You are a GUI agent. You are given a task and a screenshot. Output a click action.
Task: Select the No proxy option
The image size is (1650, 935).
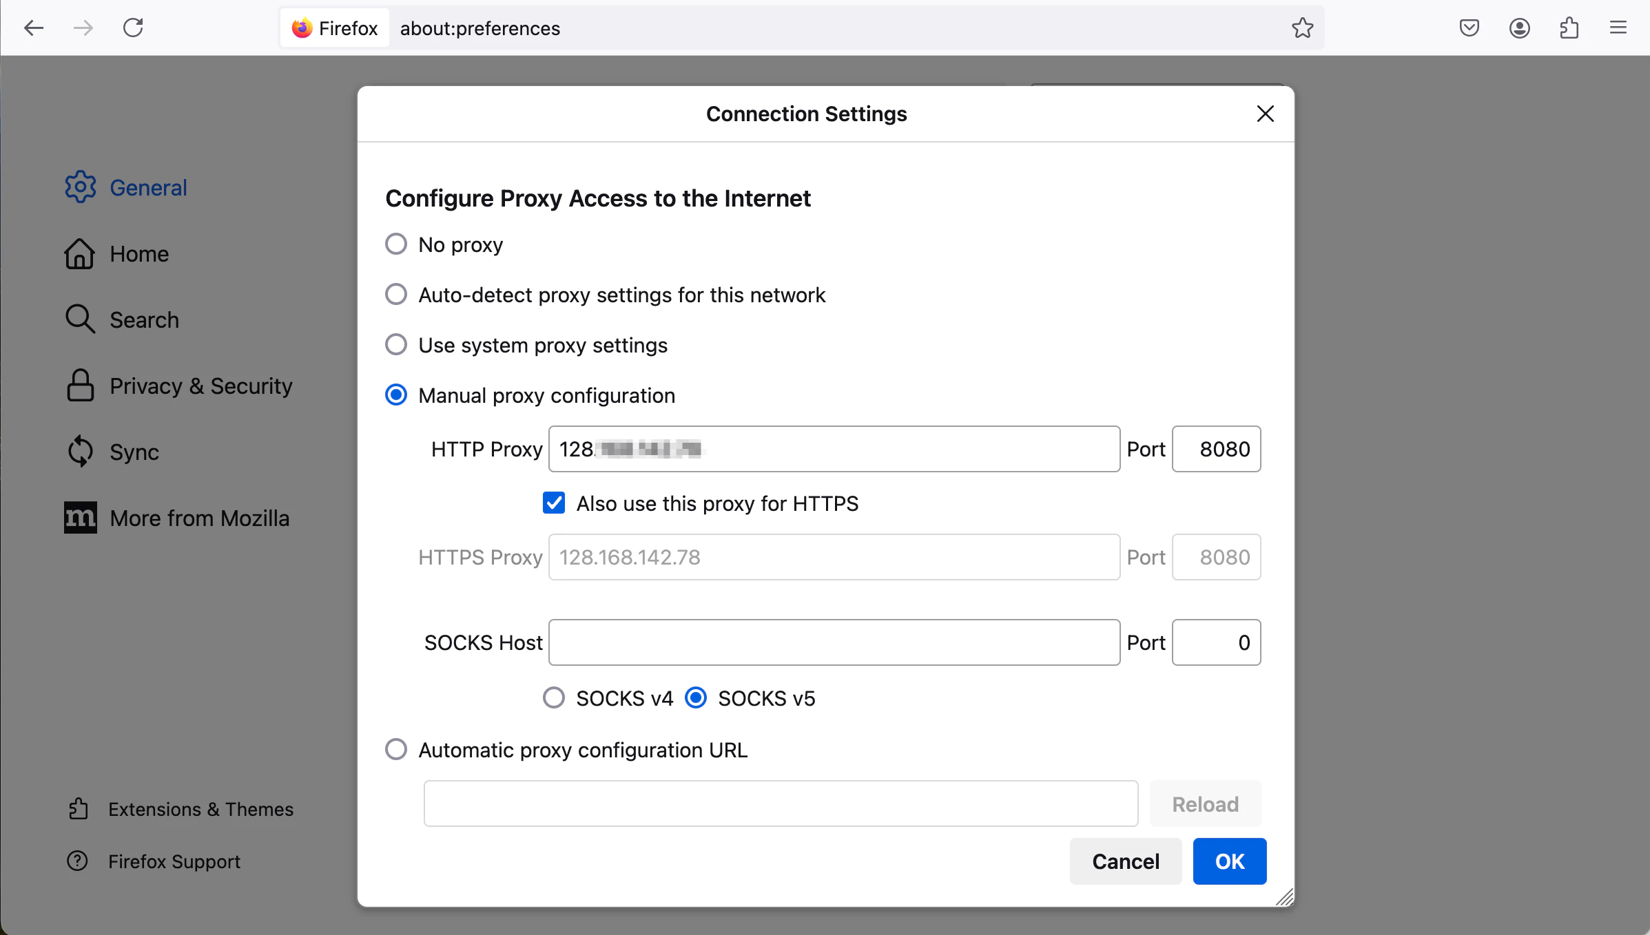tap(396, 244)
